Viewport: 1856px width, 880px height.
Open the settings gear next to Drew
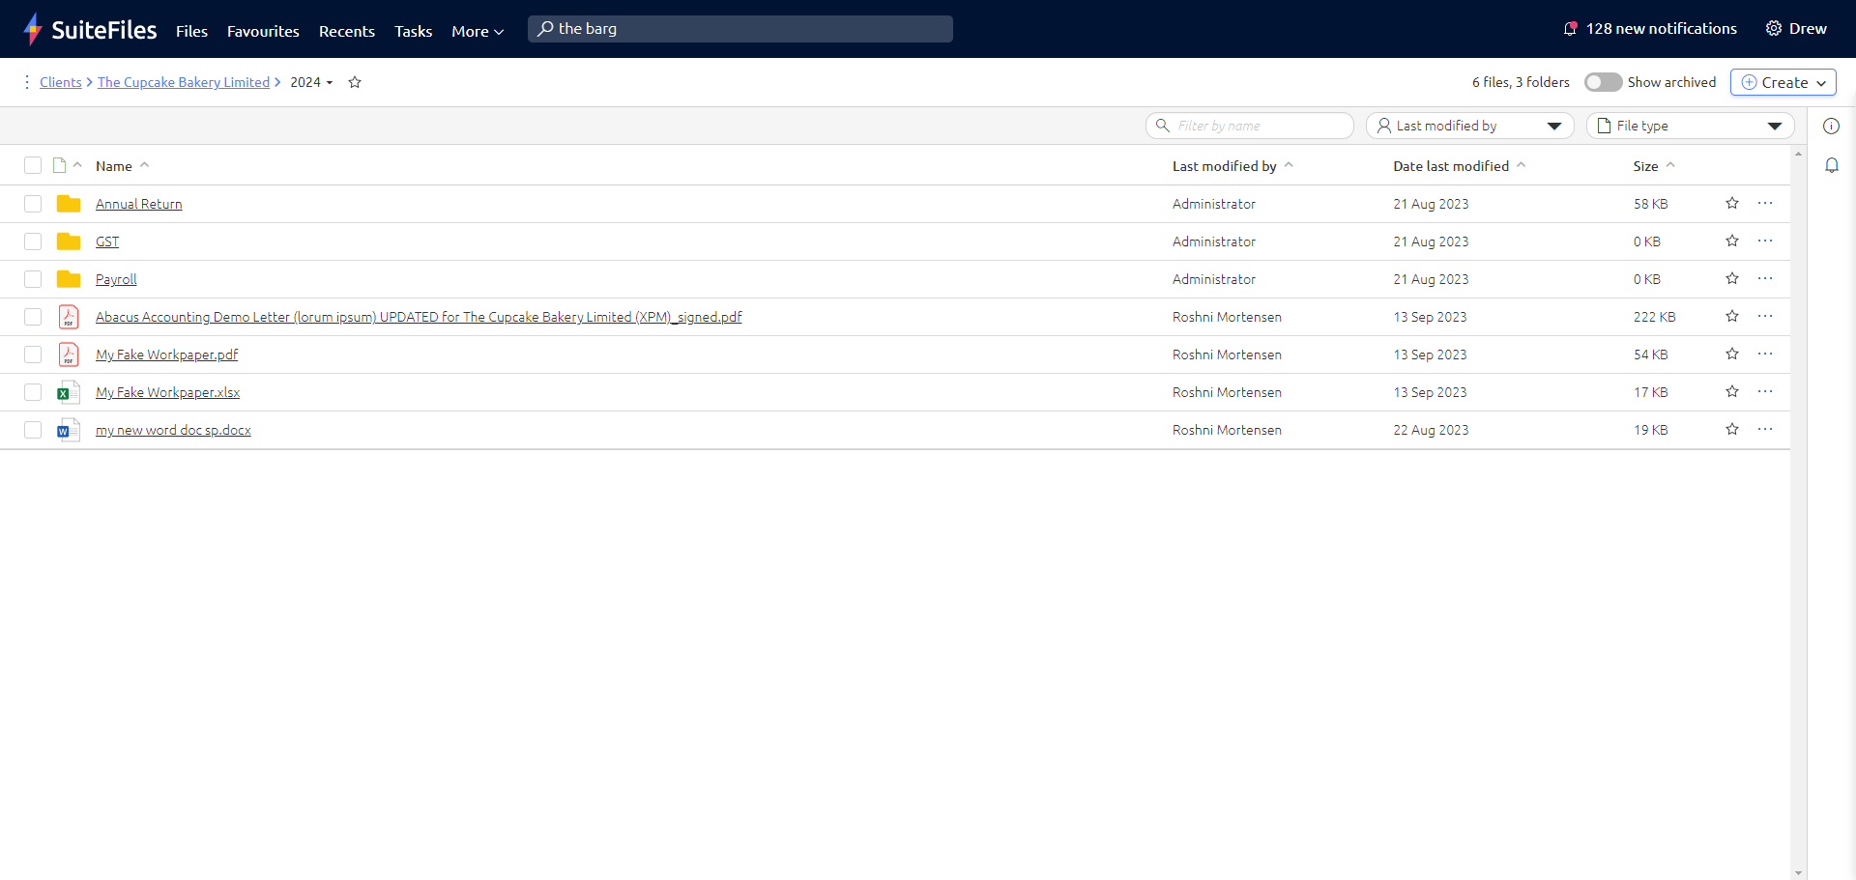[1776, 28]
